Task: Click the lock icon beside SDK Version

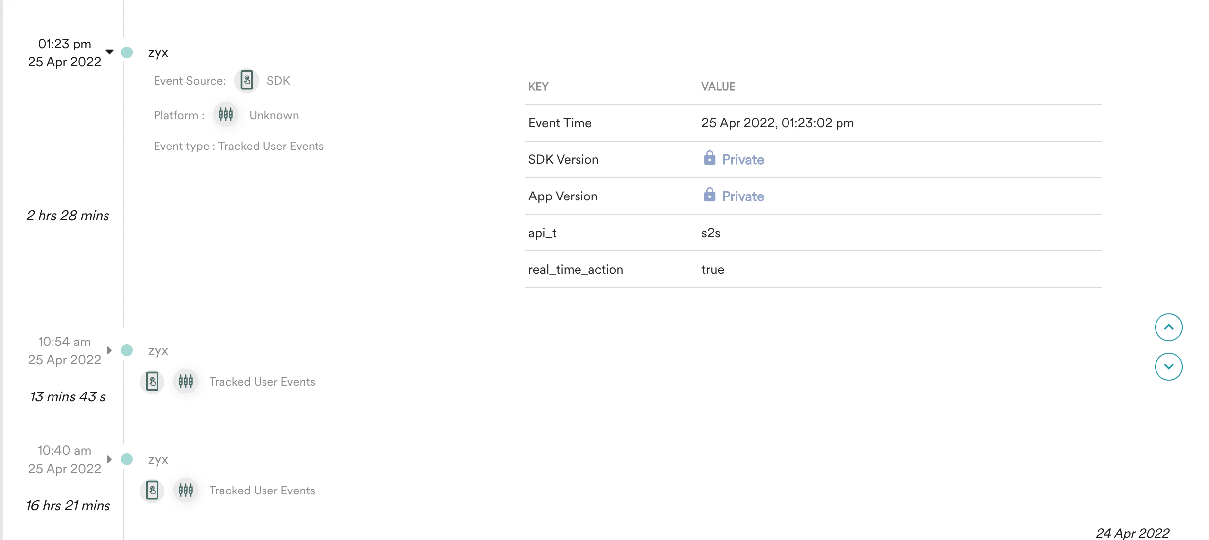Action: pyautogui.click(x=710, y=159)
